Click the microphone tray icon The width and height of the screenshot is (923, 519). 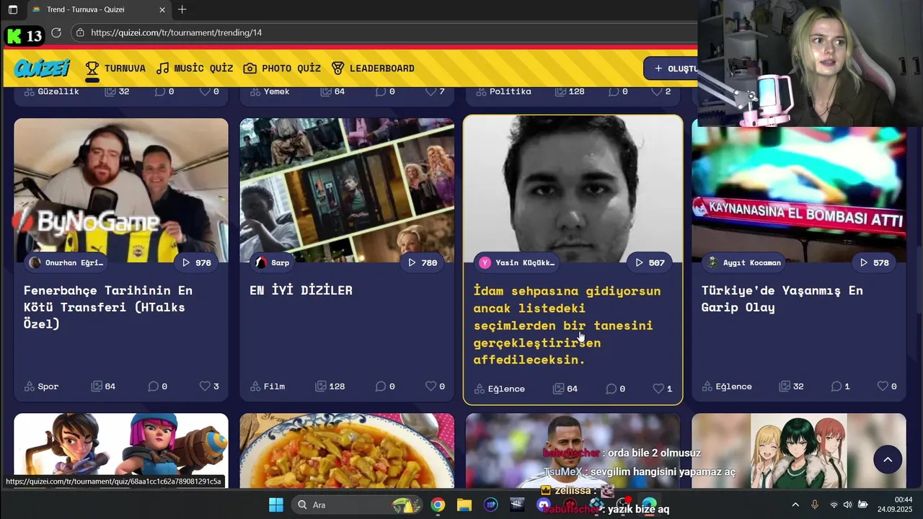click(815, 505)
